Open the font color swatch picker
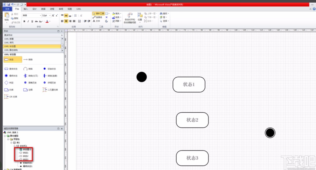Viewport: 316px width, 170px height. (50, 21)
